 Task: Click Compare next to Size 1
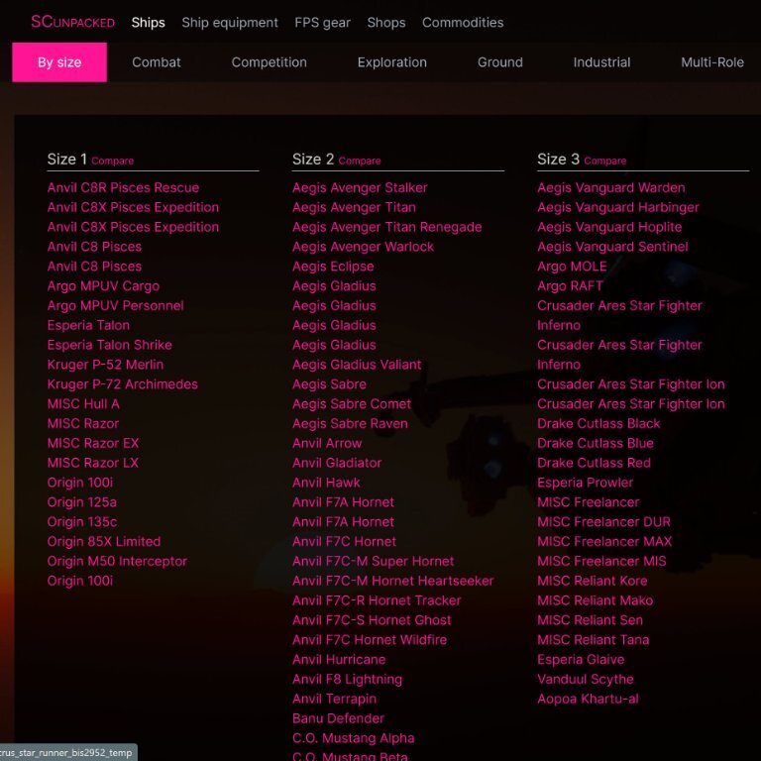click(112, 161)
